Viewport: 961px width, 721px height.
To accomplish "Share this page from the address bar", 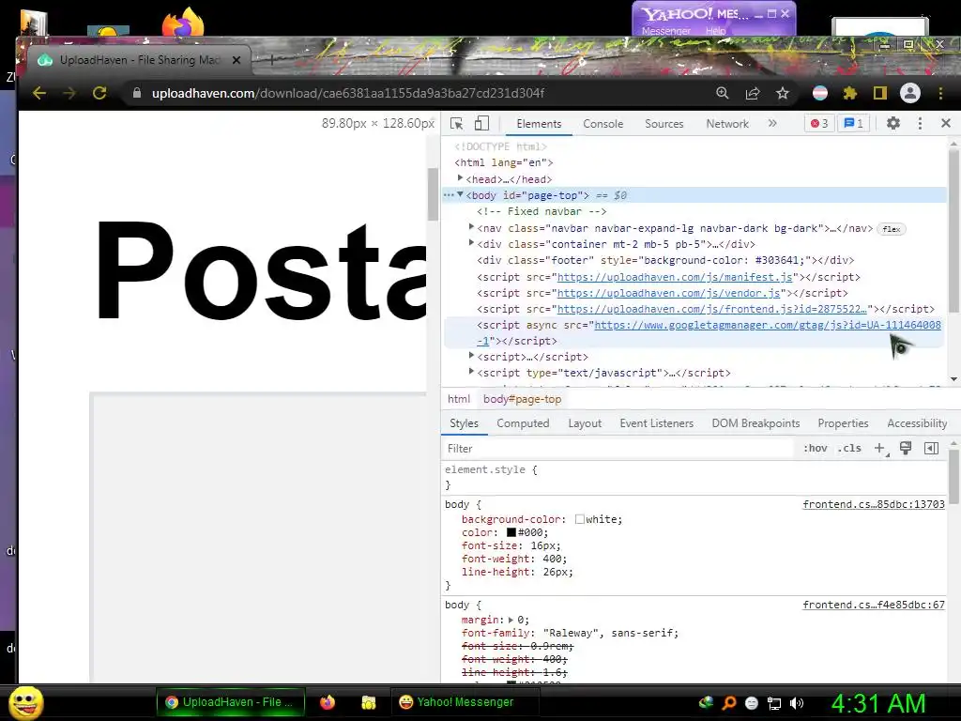I will 753,93.
